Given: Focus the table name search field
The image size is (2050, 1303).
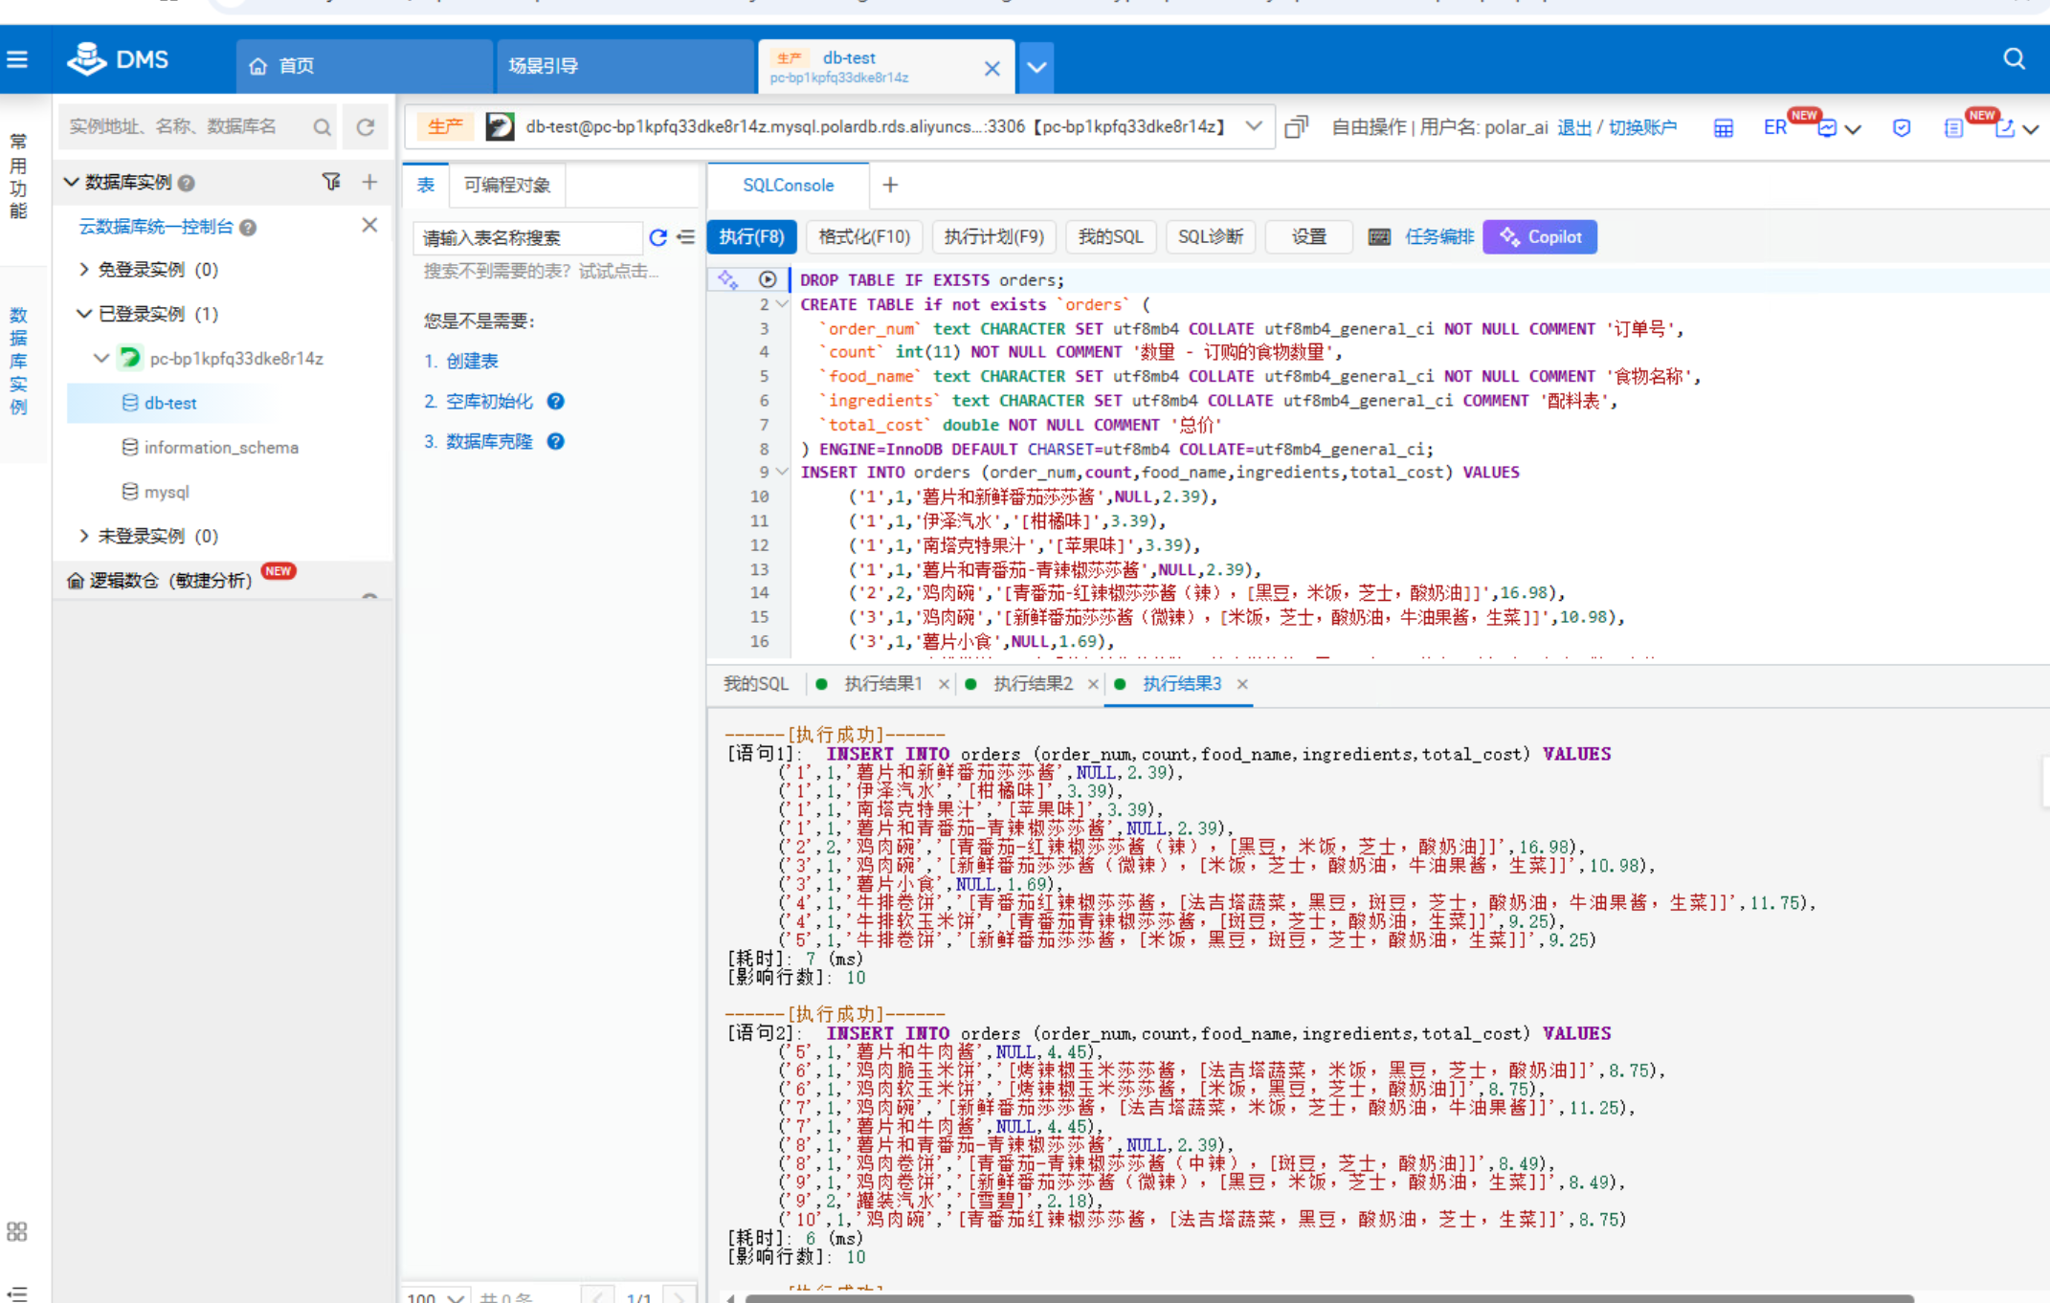Looking at the screenshot, I should tap(528, 237).
